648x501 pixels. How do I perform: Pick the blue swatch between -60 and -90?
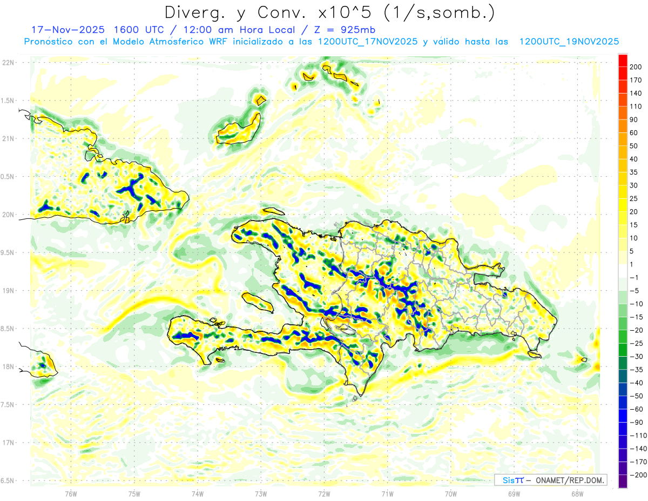click(623, 416)
